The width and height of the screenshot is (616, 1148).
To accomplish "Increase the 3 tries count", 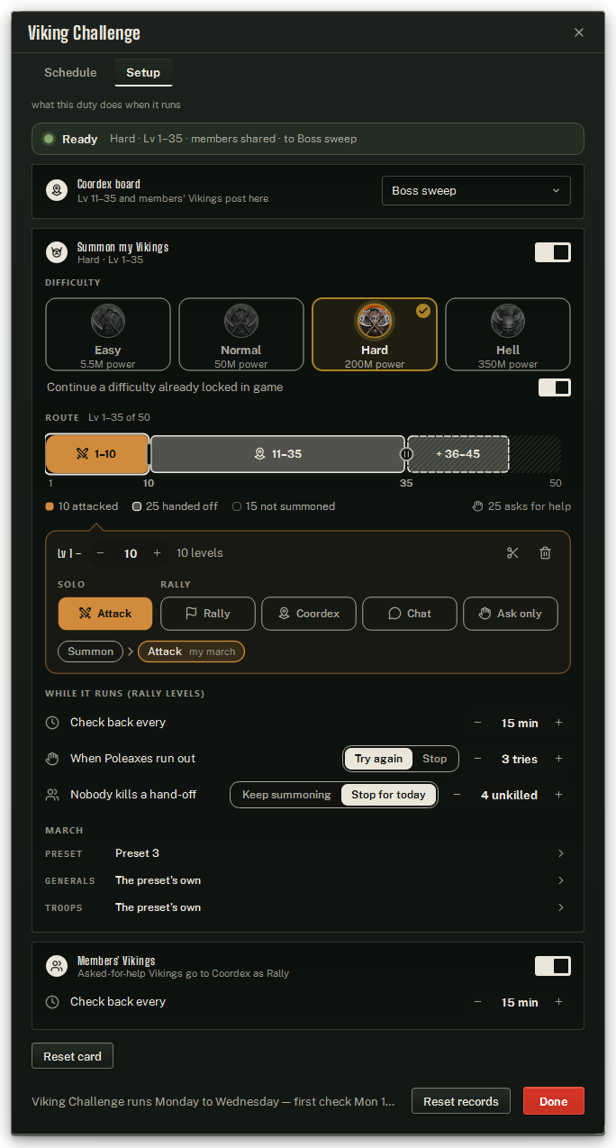I will [x=558, y=759].
